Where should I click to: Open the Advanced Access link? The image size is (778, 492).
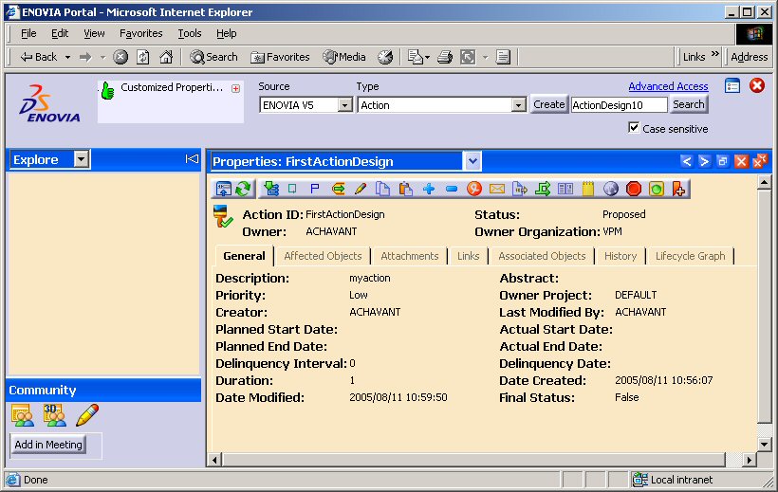point(668,86)
